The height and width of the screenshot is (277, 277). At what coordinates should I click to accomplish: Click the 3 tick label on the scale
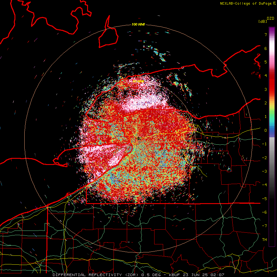266,89
